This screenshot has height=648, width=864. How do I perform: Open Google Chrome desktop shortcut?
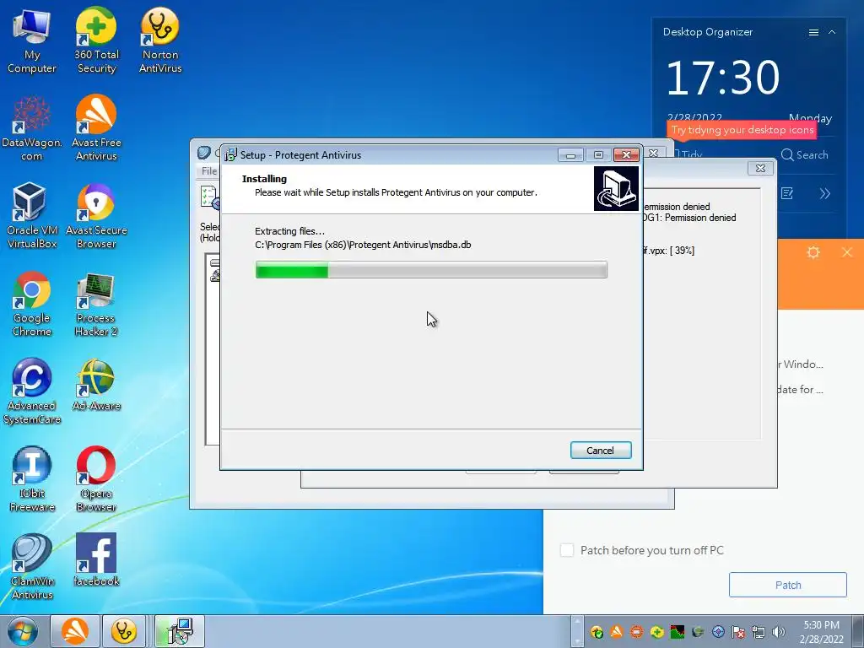pos(31,304)
